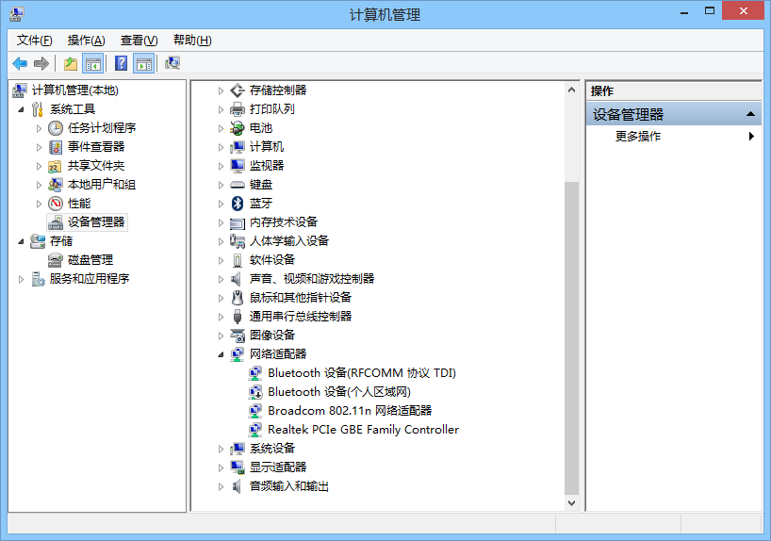The image size is (771, 541).
Task: Select Broadcom 802.11n 网络适配器
Action: click(x=350, y=411)
